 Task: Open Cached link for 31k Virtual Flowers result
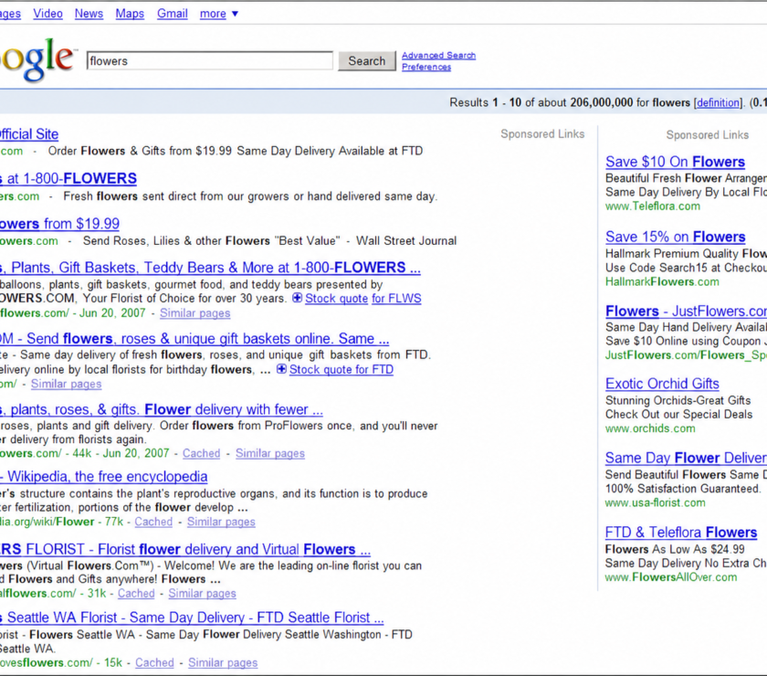[x=136, y=593]
